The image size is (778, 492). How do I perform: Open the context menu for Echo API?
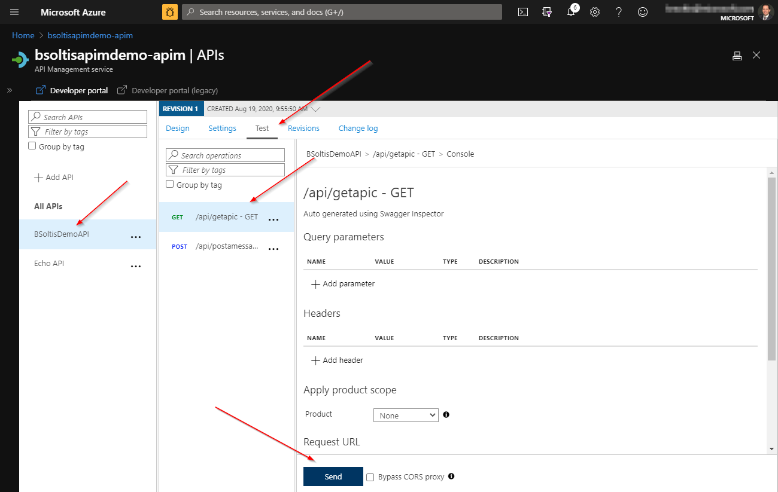click(135, 266)
